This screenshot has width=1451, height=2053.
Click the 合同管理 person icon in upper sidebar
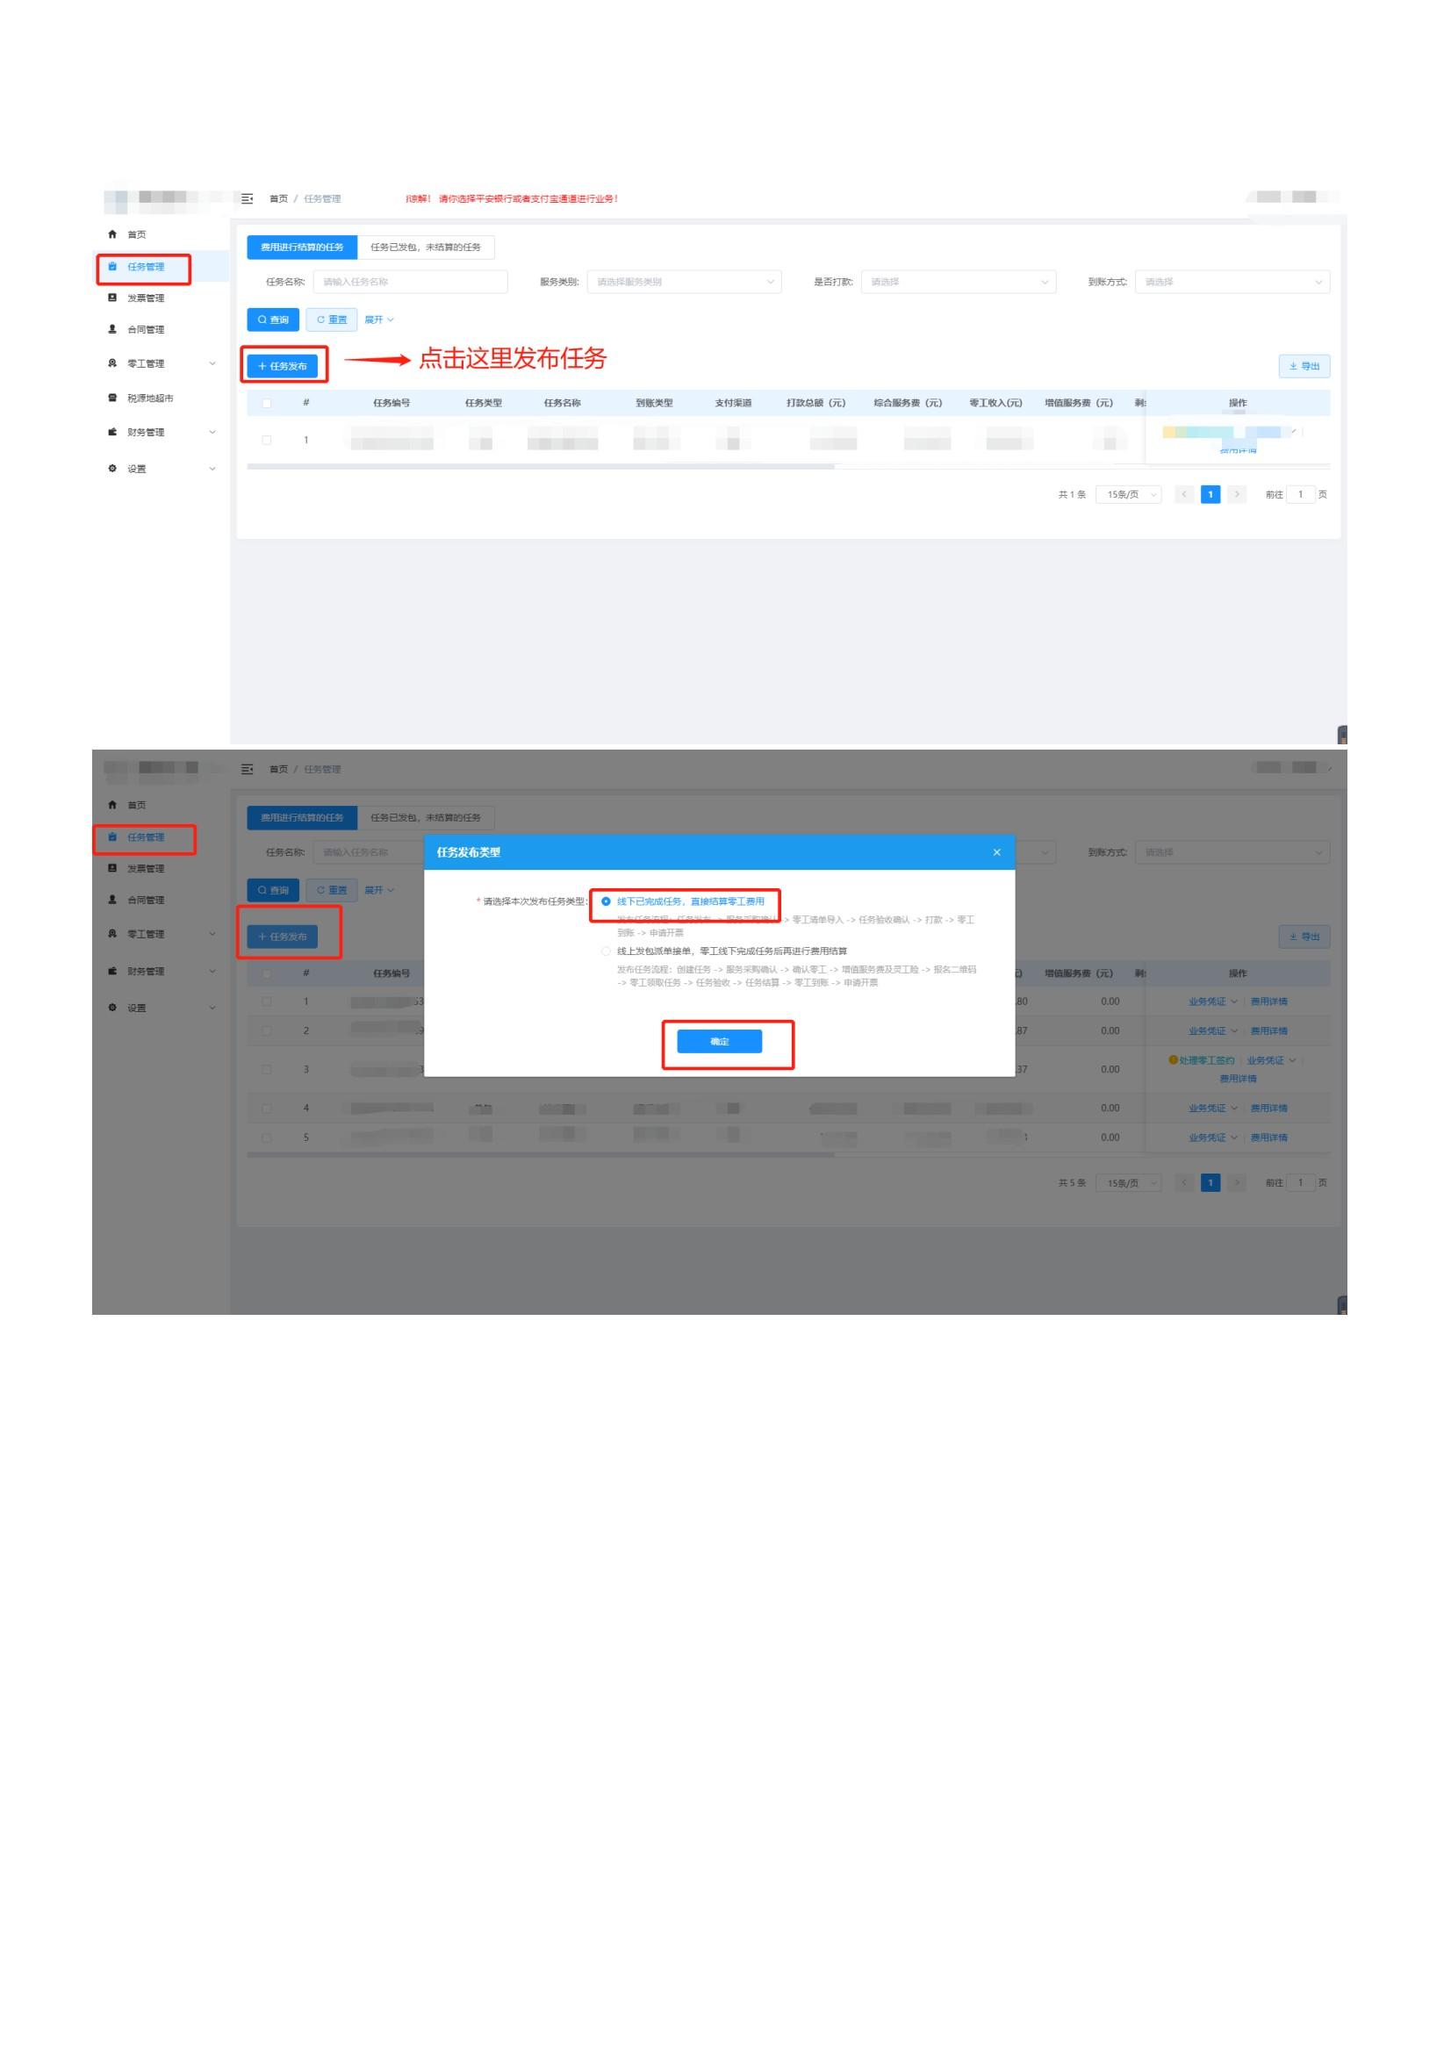pyautogui.click(x=111, y=329)
